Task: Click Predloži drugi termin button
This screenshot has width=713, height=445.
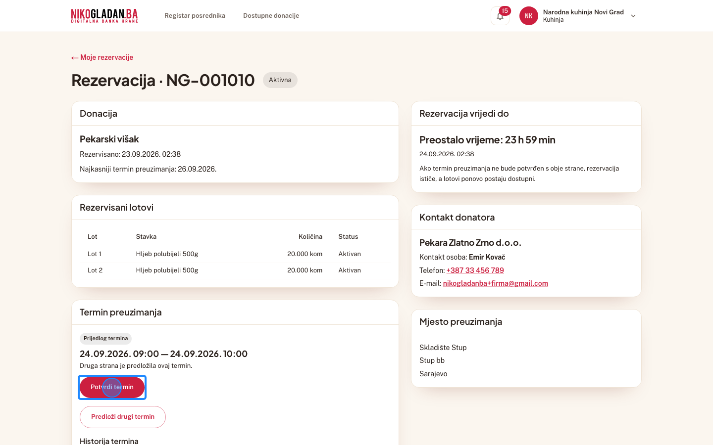Action: [x=123, y=417]
